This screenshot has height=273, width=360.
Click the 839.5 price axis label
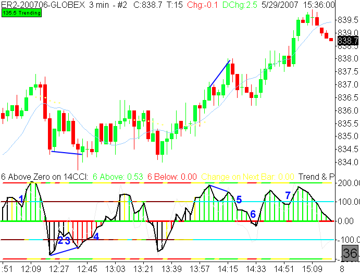[x=348, y=20]
